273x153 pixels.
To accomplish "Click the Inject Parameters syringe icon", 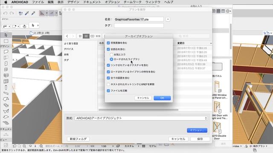I will click(33, 13).
